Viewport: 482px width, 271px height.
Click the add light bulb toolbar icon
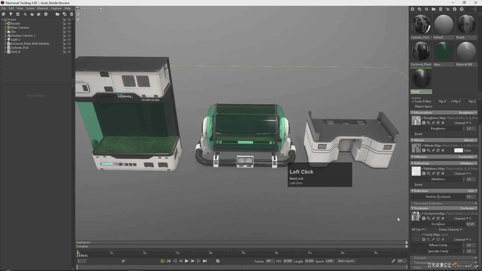point(11,14)
